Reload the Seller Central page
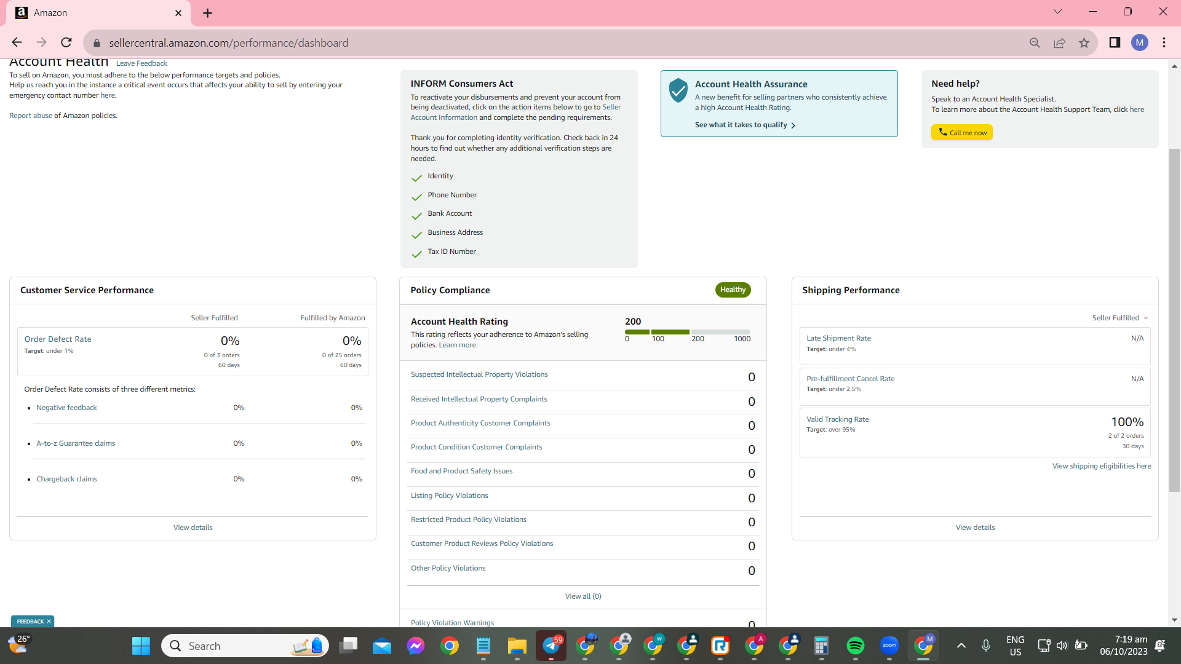The image size is (1181, 664). coord(66,42)
